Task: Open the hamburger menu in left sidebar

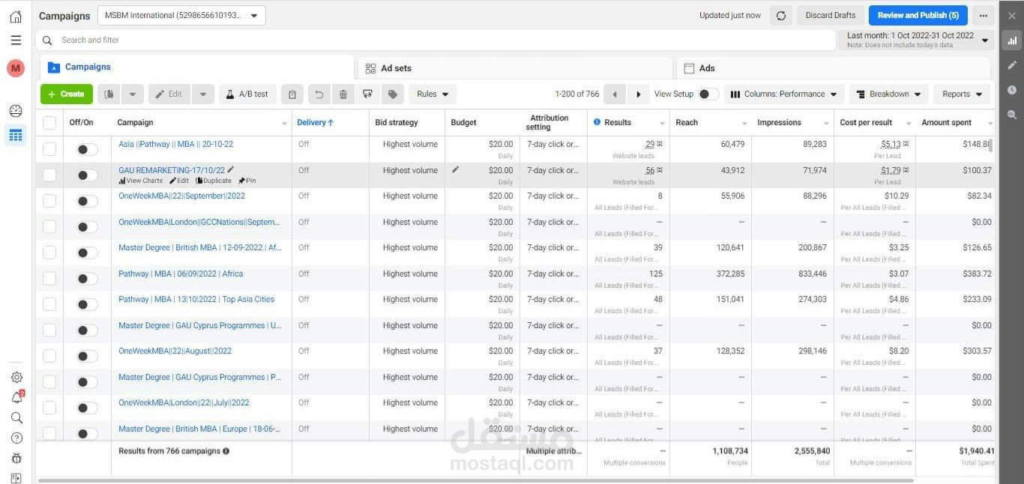Action: click(x=16, y=40)
